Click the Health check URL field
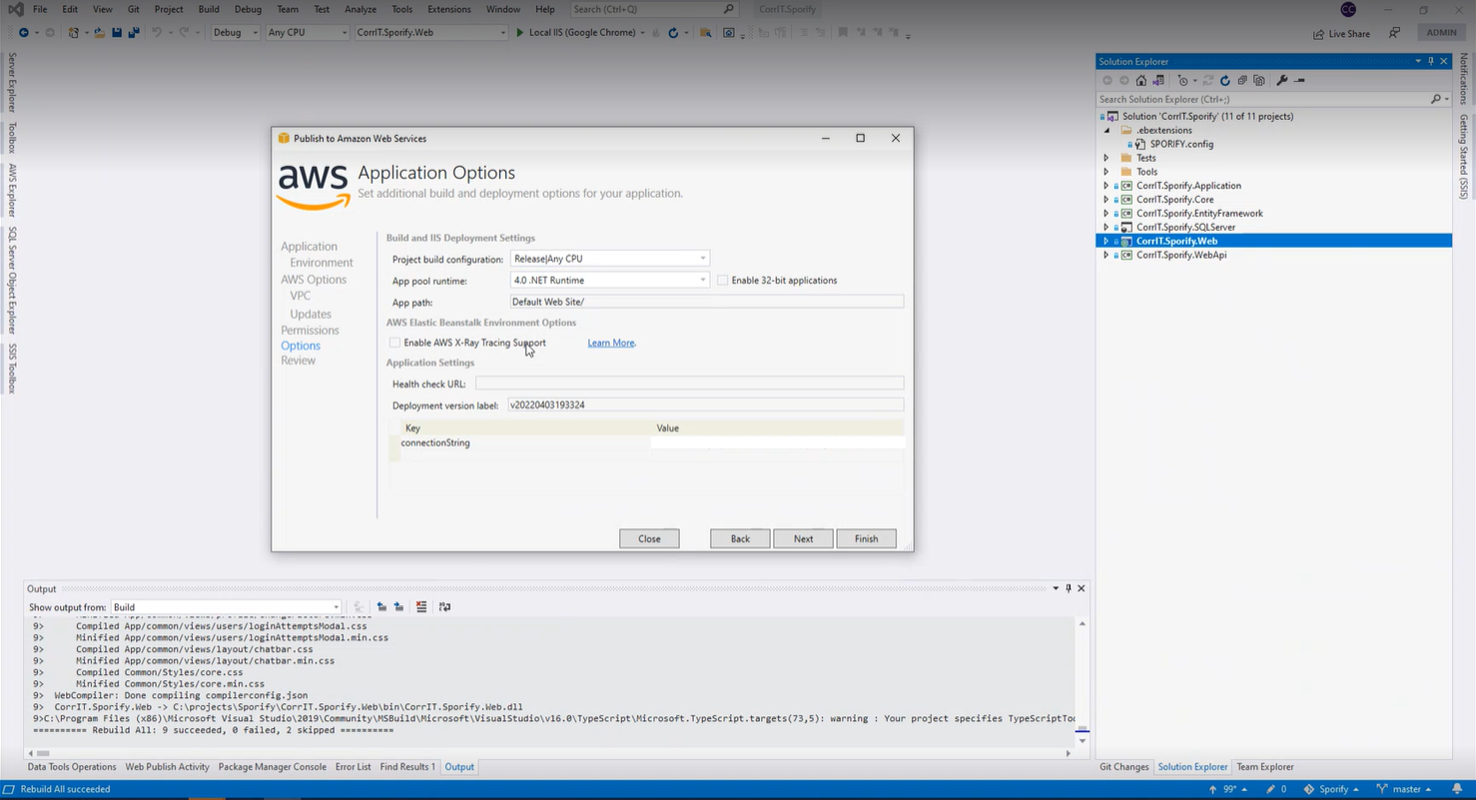Image resolution: width=1476 pixels, height=800 pixels. tap(689, 384)
